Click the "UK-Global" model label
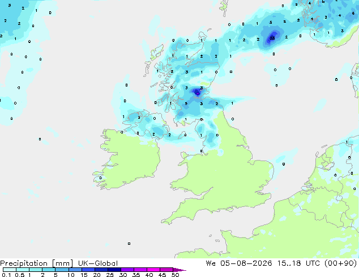 (x=98, y=263)
